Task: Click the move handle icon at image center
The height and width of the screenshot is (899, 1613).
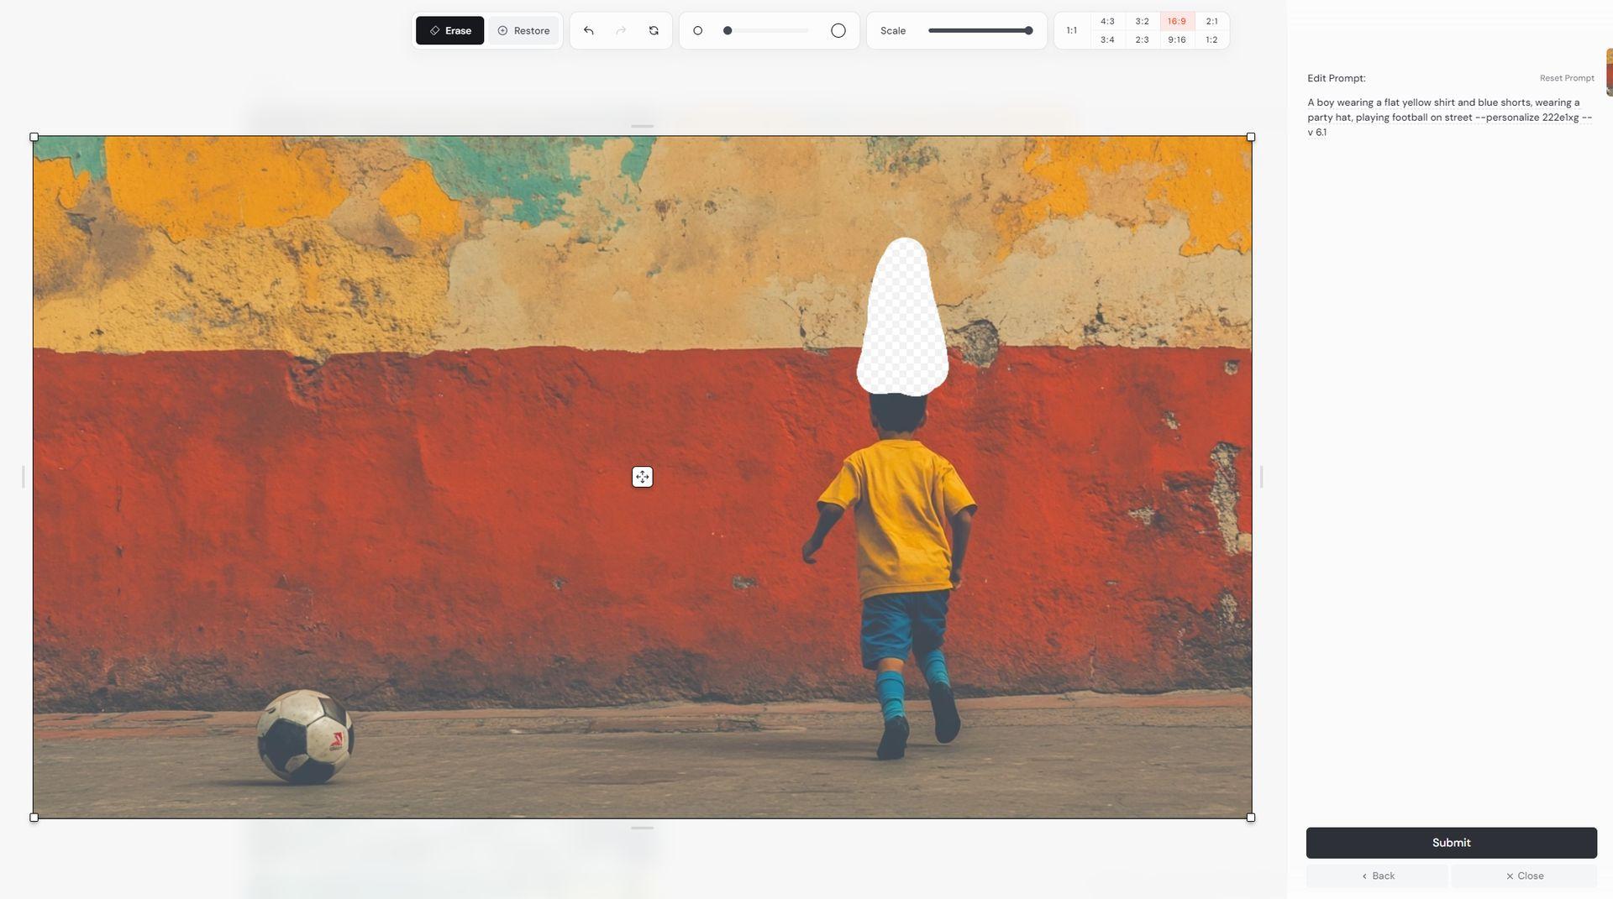Action: pyautogui.click(x=642, y=477)
